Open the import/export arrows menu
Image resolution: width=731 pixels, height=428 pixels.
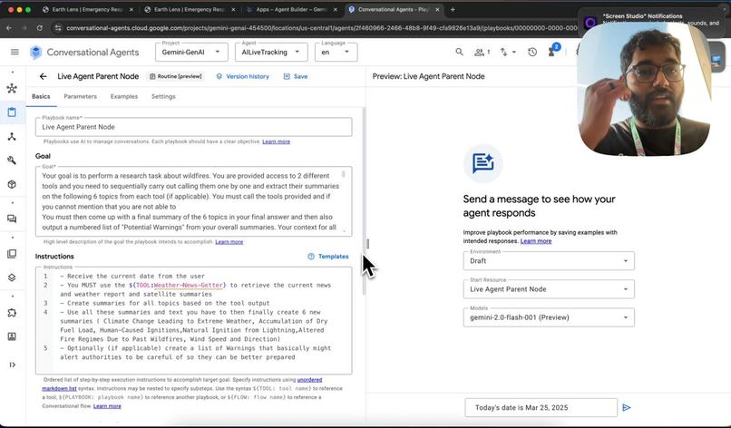point(508,53)
